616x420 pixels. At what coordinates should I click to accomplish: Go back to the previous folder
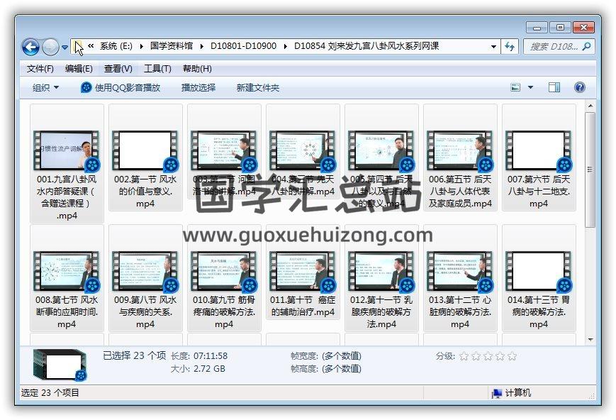[x=30, y=48]
